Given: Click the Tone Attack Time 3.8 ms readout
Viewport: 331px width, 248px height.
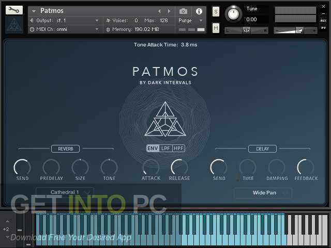Looking at the screenshot, I should (165, 45).
